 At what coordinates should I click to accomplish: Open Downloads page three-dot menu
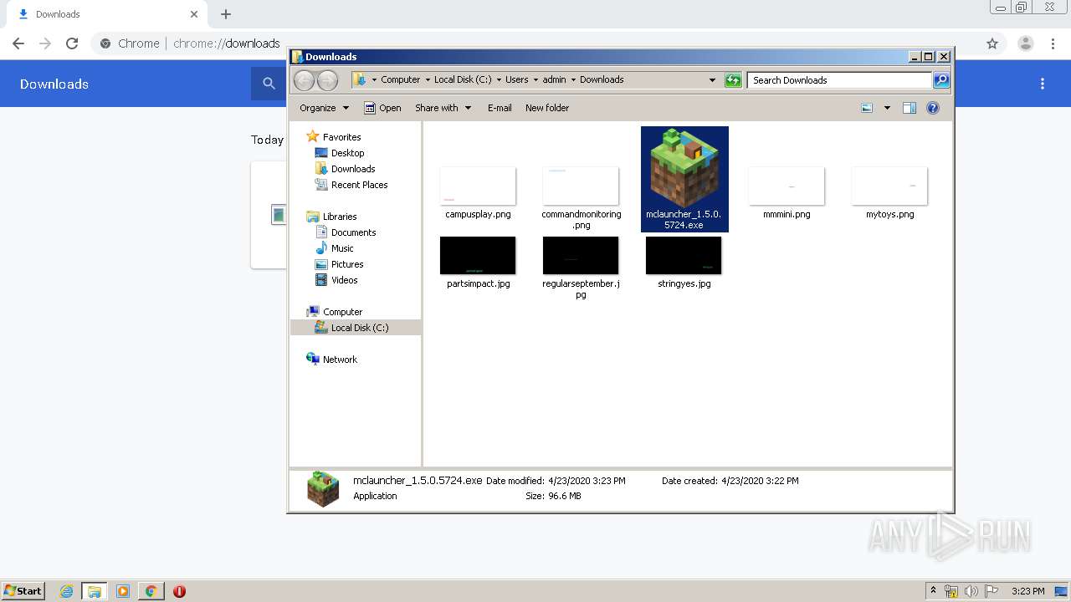point(1043,84)
